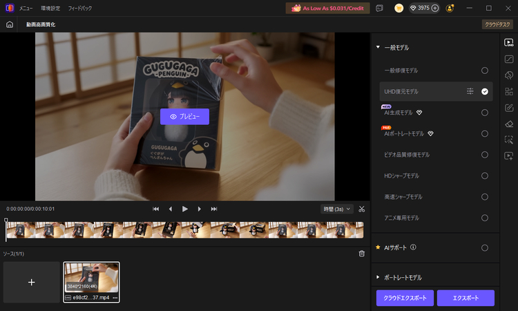Select the アニメ専用モデル radio button
The image size is (518, 311).
pos(485,218)
